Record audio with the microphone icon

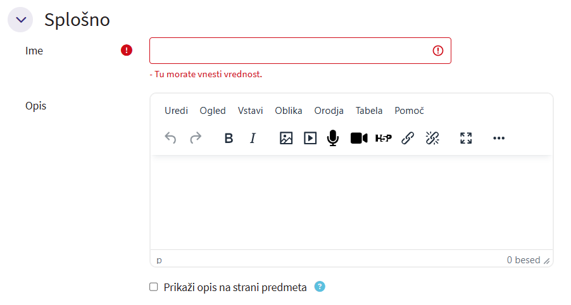coord(333,138)
